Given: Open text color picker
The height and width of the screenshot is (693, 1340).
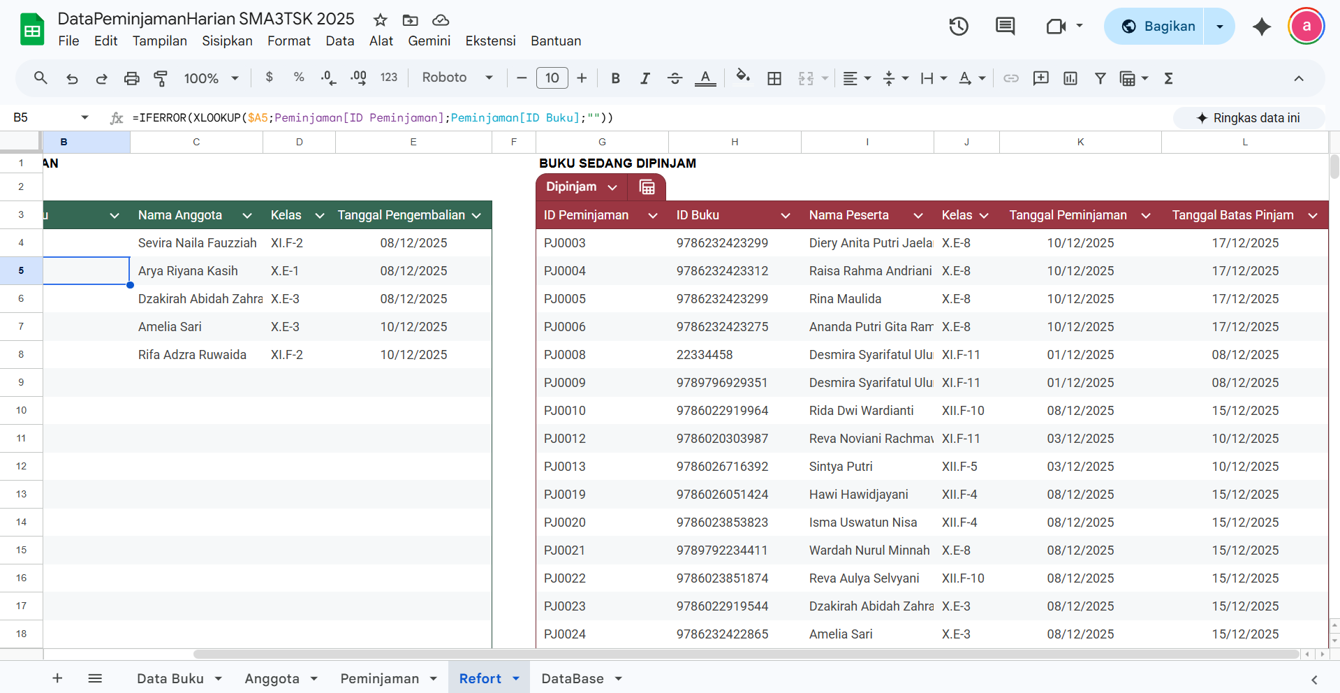Looking at the screenshot, I should pyautogui.click(x=705, y=78).
